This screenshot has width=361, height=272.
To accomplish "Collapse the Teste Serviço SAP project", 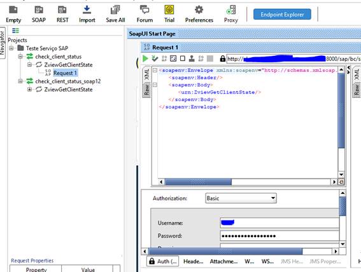I will click(x=11, y=48).
